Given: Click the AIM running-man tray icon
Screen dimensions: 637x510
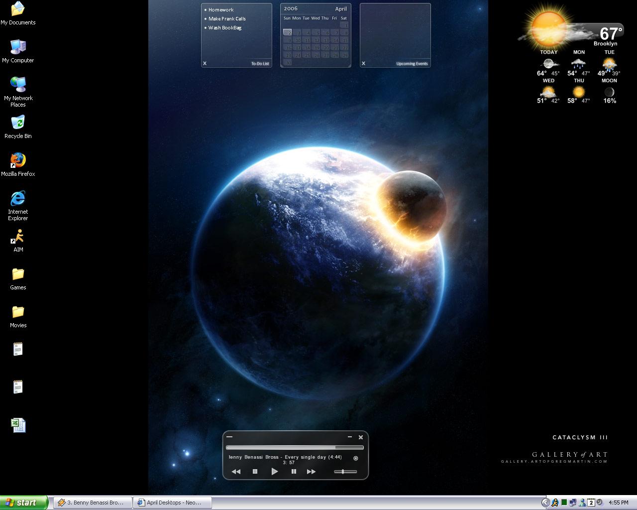Looking at the screenshot, I should tap(554, 503).
